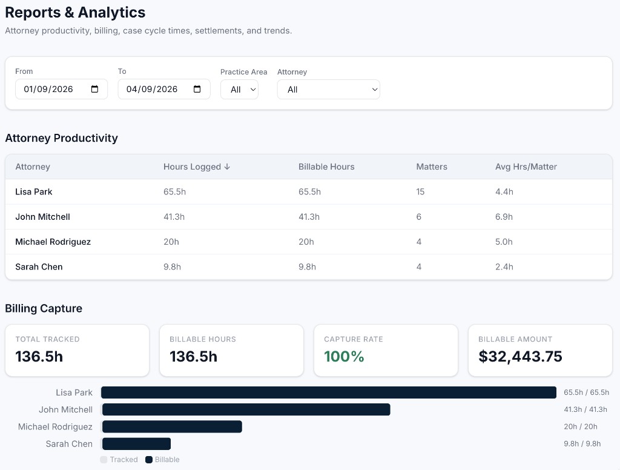Screen dimensions: 620x470
Task: Expand the Practice Area selector chevron
Action: pyautogui.click(x=254, y=89)
